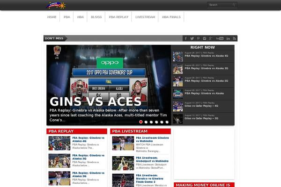This screenshot has height=187, width=281.
Task: Select the fourth slider dot
Action: tap(156, 122)
